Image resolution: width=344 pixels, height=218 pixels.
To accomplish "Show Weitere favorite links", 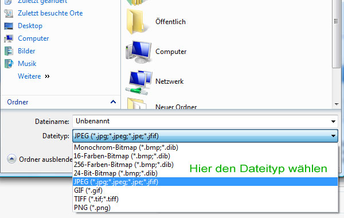I will coord(34,76).
